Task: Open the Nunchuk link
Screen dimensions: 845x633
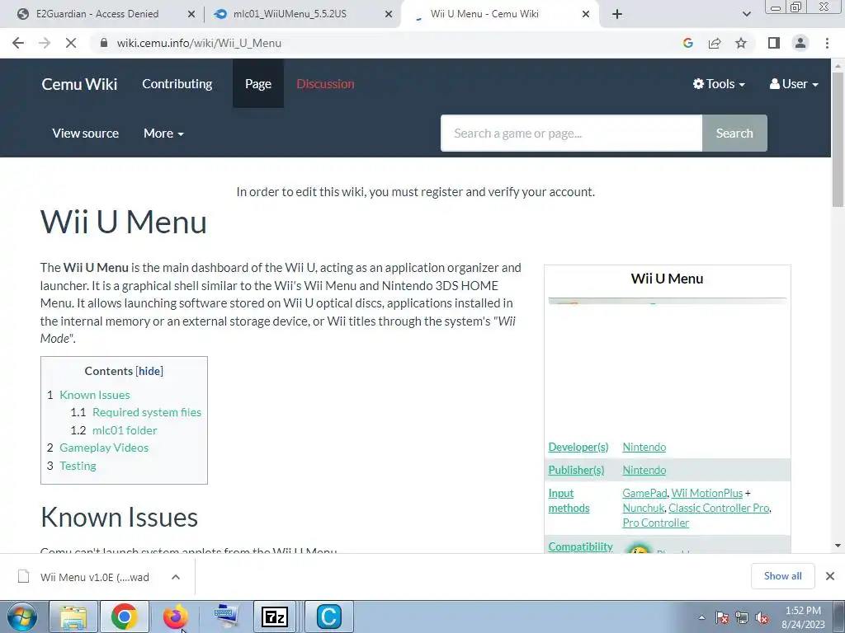Action: pyautogui.click(x=644, y=508)
